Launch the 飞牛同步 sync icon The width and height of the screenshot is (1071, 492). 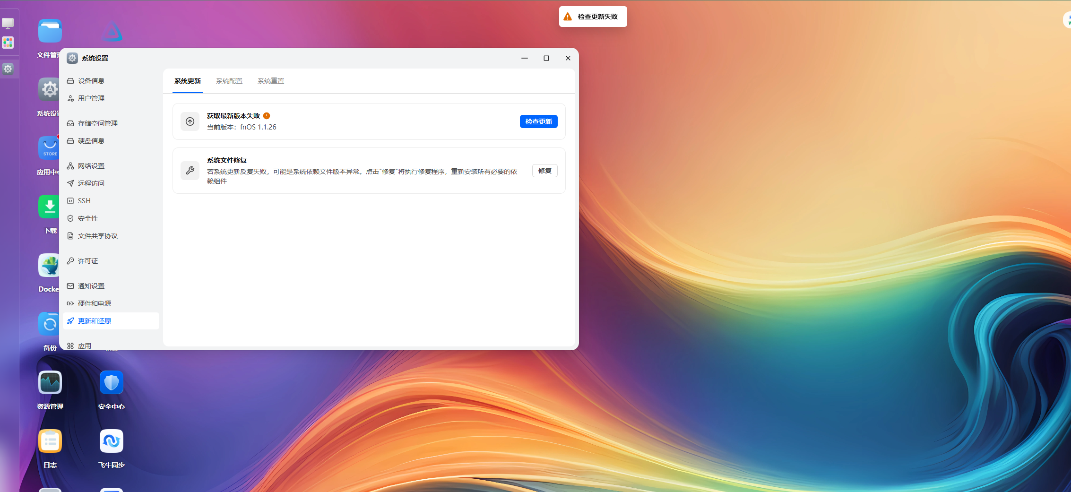[x=112, y=441]
